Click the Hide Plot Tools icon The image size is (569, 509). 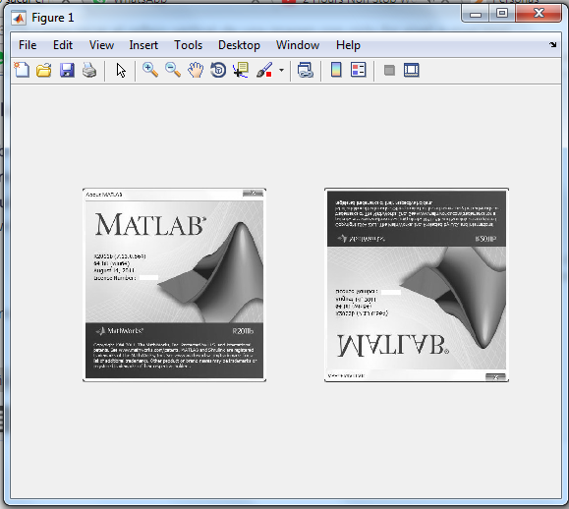pos(389,70)
